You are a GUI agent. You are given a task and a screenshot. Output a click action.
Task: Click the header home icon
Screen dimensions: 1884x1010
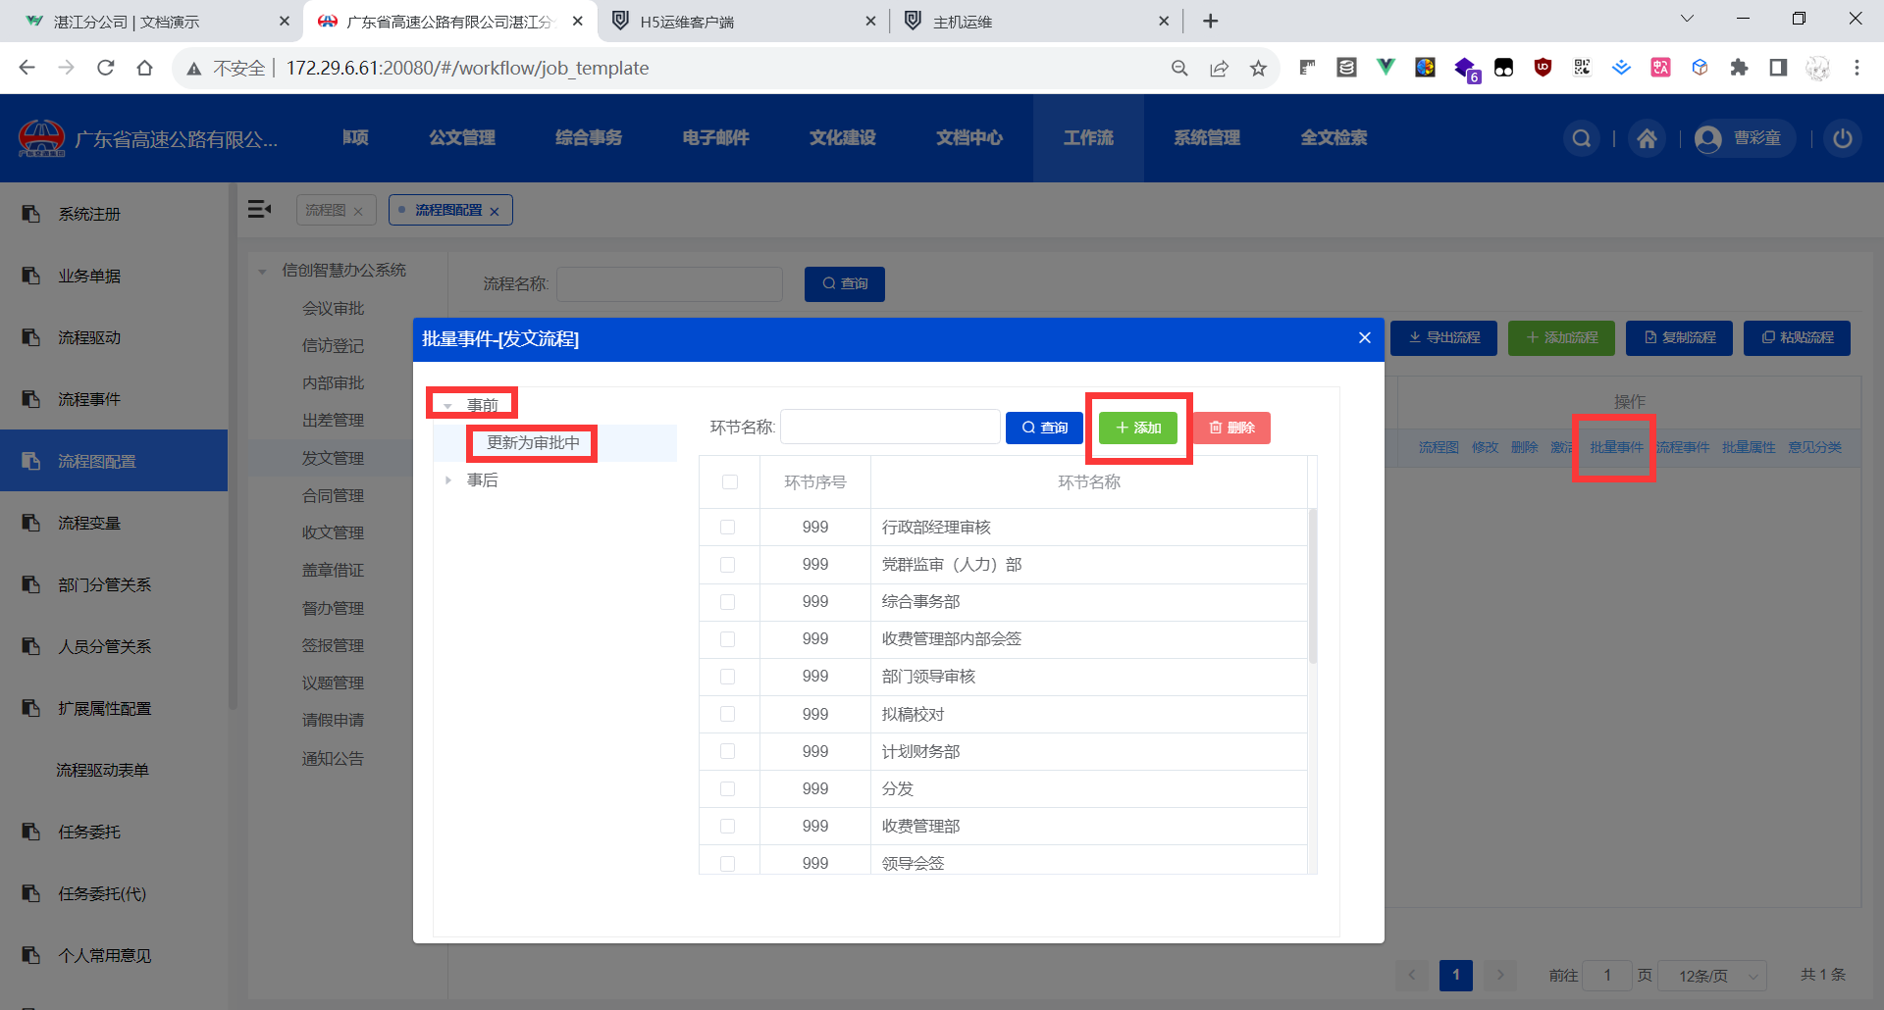(x=1648, y=138)
